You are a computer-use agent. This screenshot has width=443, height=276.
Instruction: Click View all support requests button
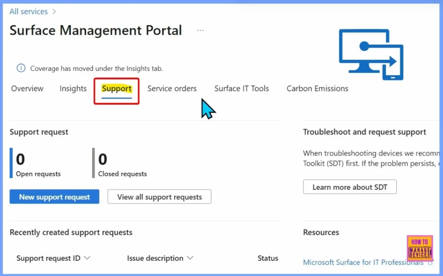[159, 197]
